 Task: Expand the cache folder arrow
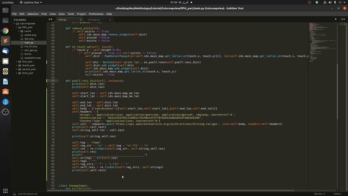pos(18,32)
